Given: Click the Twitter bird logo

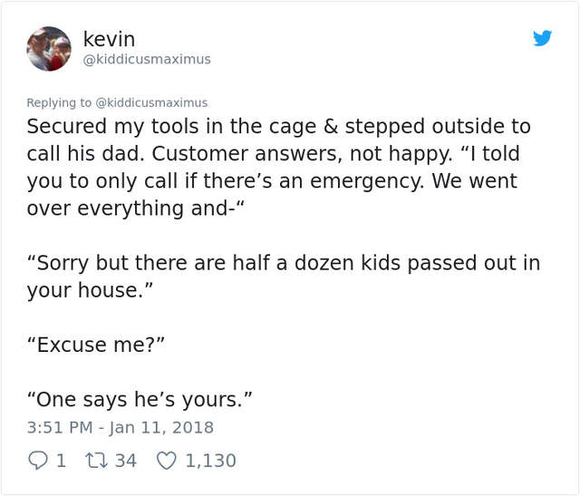Looking at the screenshot, I should coord(542,38).
